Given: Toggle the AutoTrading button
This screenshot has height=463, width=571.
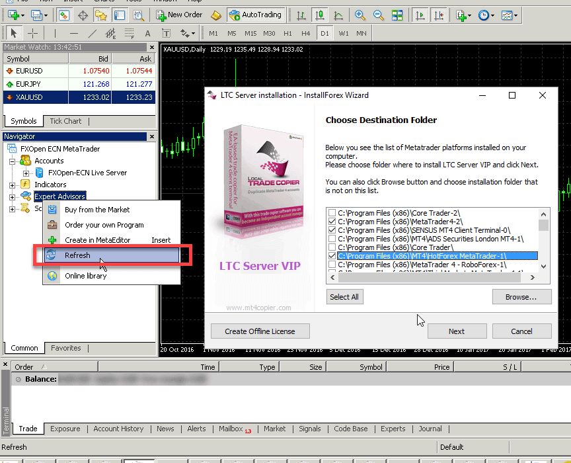Looking at the screenshot, I should [256, 15].
